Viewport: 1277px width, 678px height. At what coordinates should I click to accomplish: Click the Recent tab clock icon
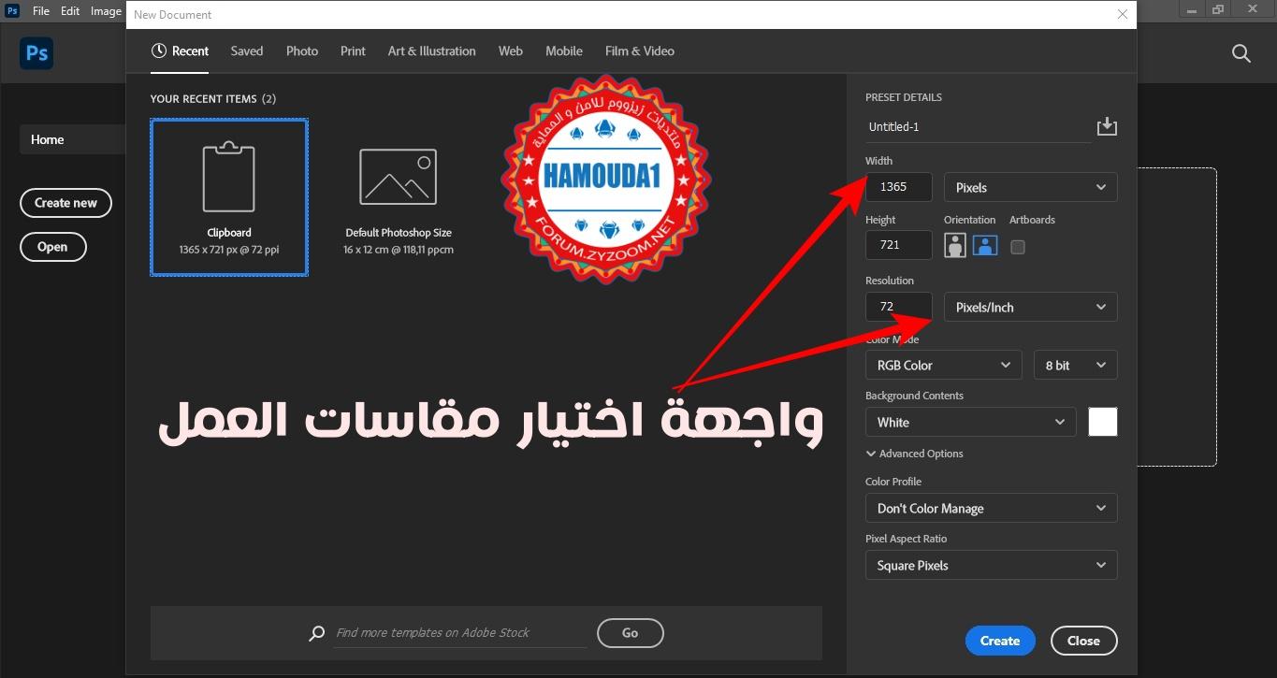159,50
